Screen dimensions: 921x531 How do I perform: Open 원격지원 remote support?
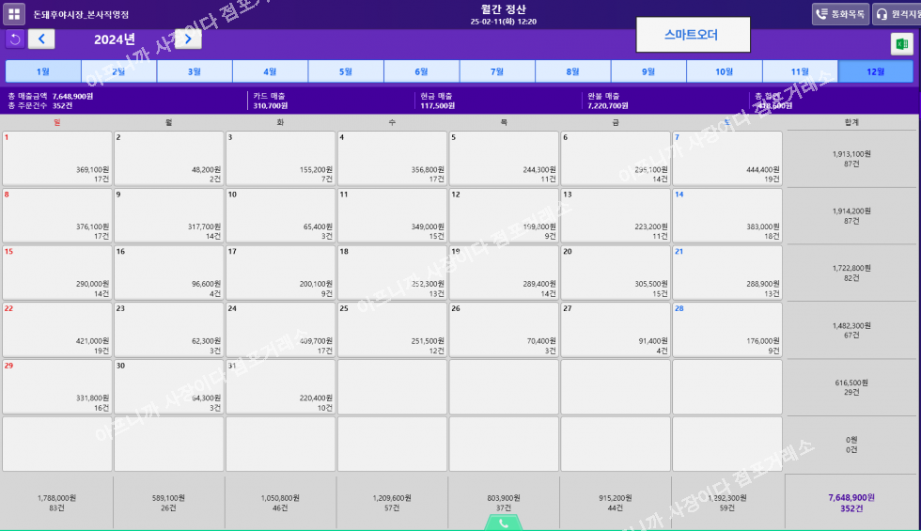click(x=897, y=14)
